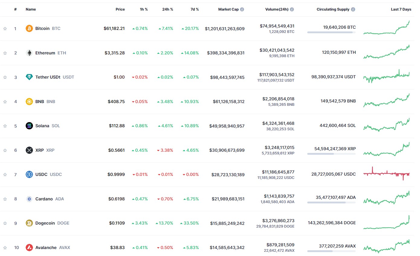
Task: Click the Avalanche logo icon
Action: tap(29, 248)
